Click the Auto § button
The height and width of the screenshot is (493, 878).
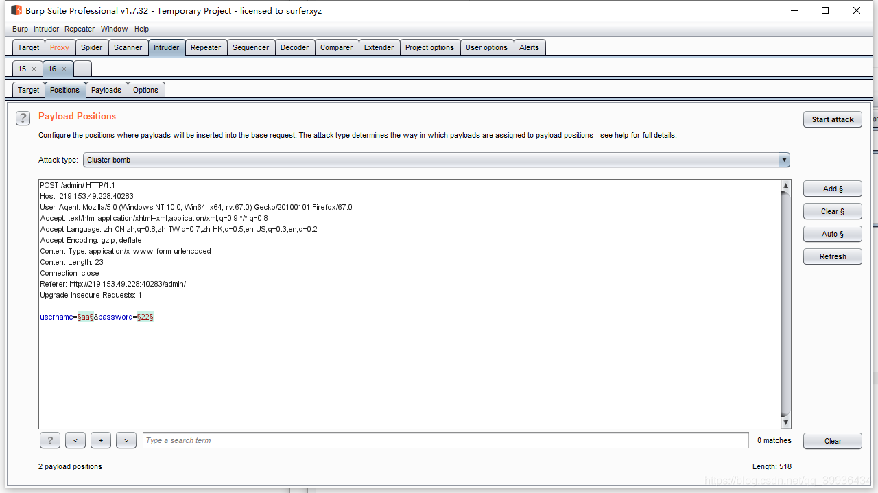[833, 234]
